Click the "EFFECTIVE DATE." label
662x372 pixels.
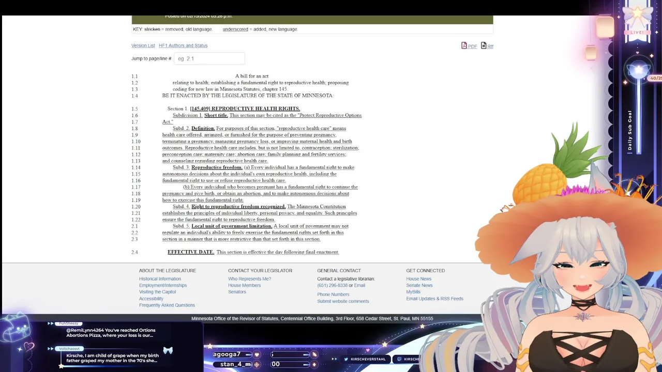(191, 252)
